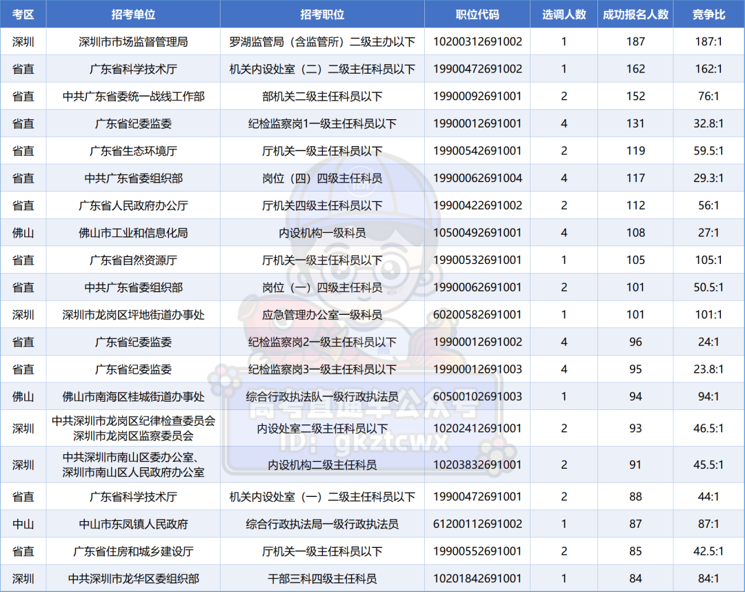The width and height of the screenshot is (745, 592).
Task: Click the 42.5:1 ratio cell
Action: point(708,551)
